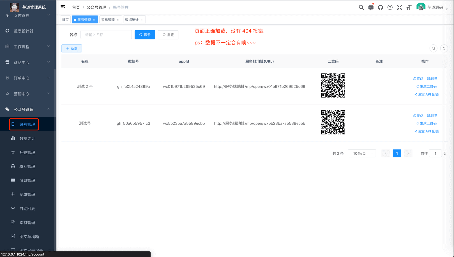Screen dimensions: 454x257
Task: Click the 新增 button to add account
Action: click(x=72, y=48)
